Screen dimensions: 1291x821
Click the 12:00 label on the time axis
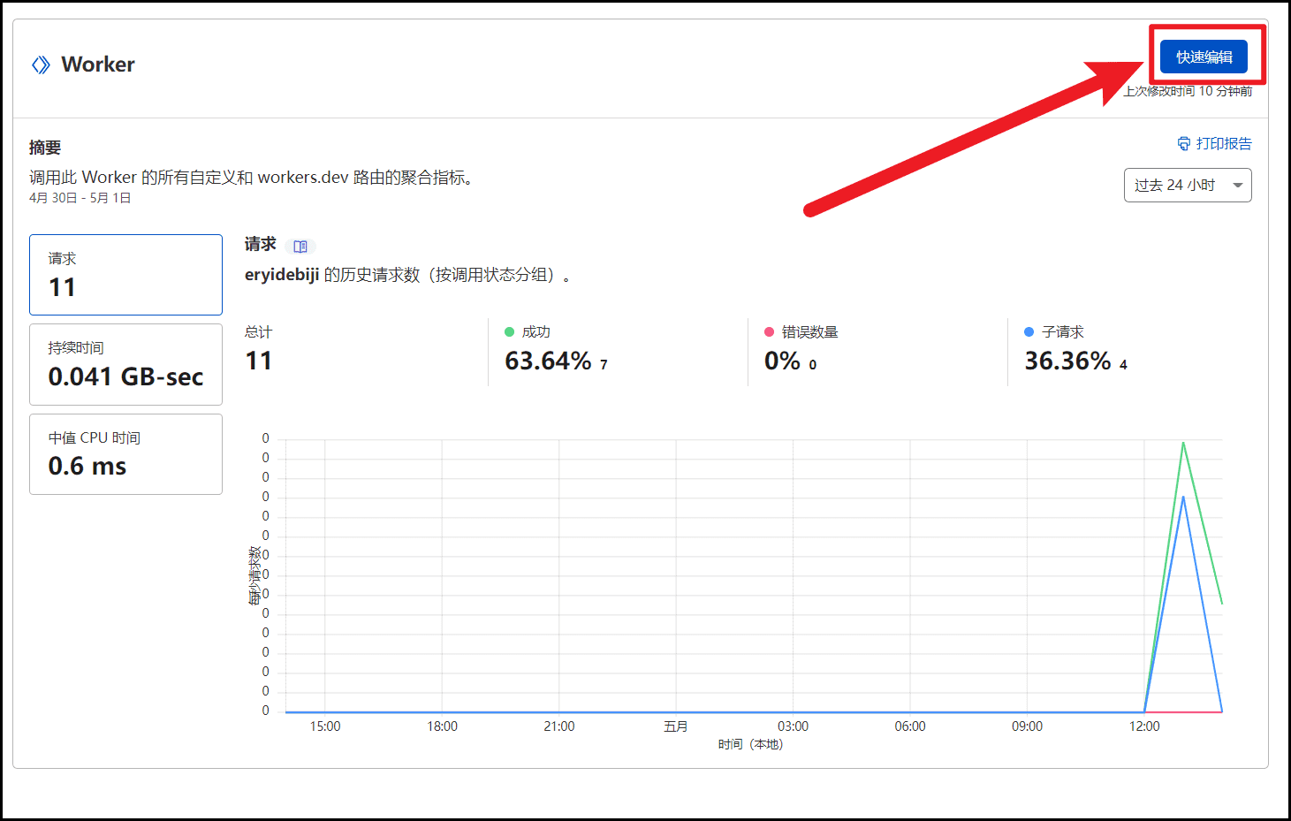coord(1144,726)
